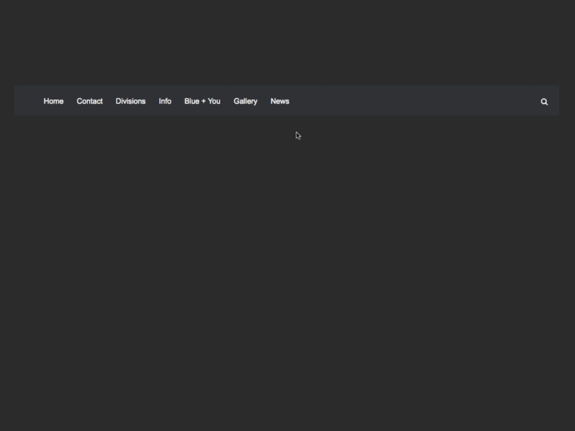Image resolution: width=575 pixels, height=431 pixels.
Task: Click inside the dark navigation bar background
Action: click(395, 101)
